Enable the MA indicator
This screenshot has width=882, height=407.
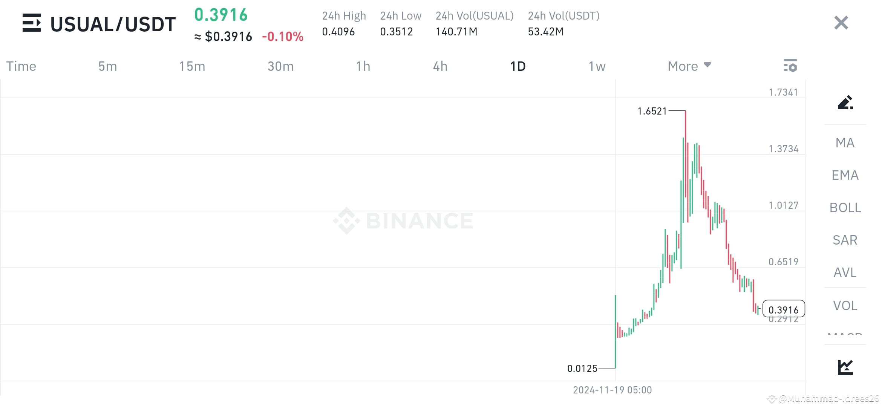click(x=845, y=143)
